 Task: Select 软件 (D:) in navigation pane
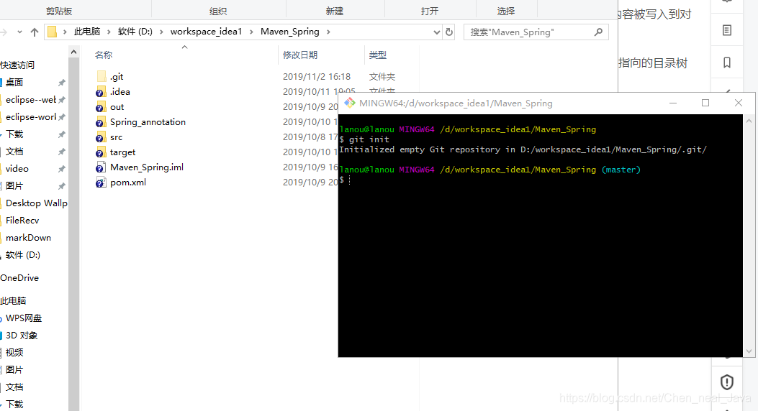point(23,255)
